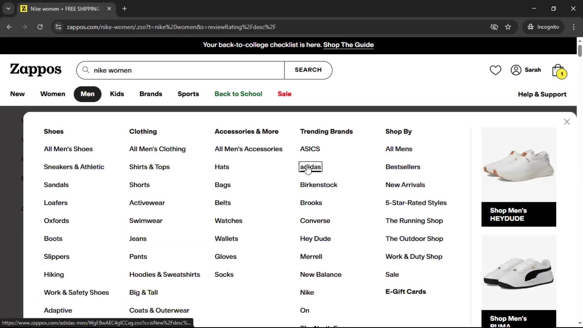Go to Zappos home logo
Viewport: 583px width, 328px height.
click(36, 70)
